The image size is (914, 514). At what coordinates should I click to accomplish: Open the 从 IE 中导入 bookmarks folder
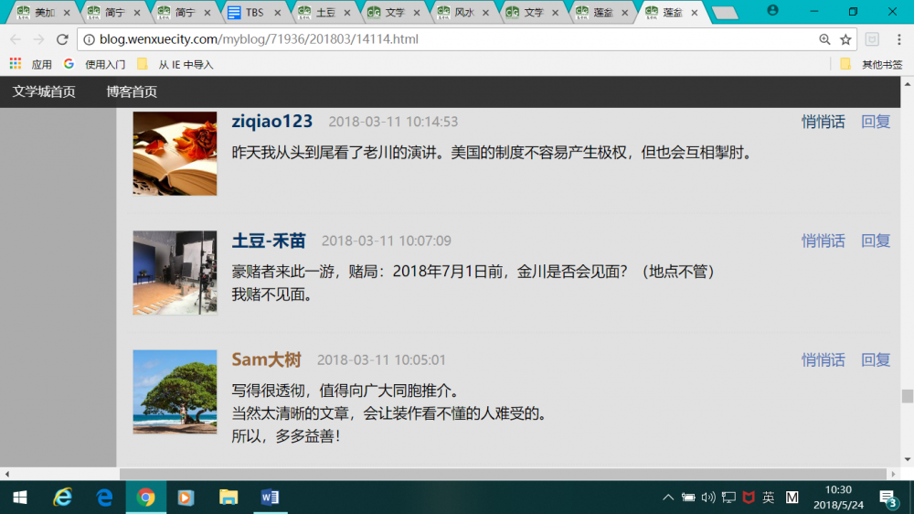[x=175, y=64]
